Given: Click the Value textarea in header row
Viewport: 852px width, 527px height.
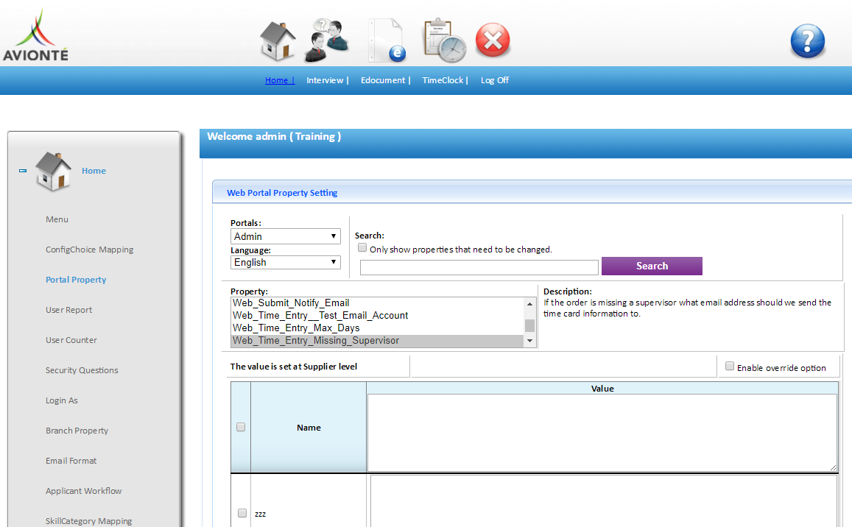Looking at the screenshot, I should point(602,433).
